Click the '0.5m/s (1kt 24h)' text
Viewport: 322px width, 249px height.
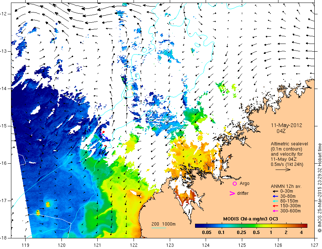coord(287,164)
